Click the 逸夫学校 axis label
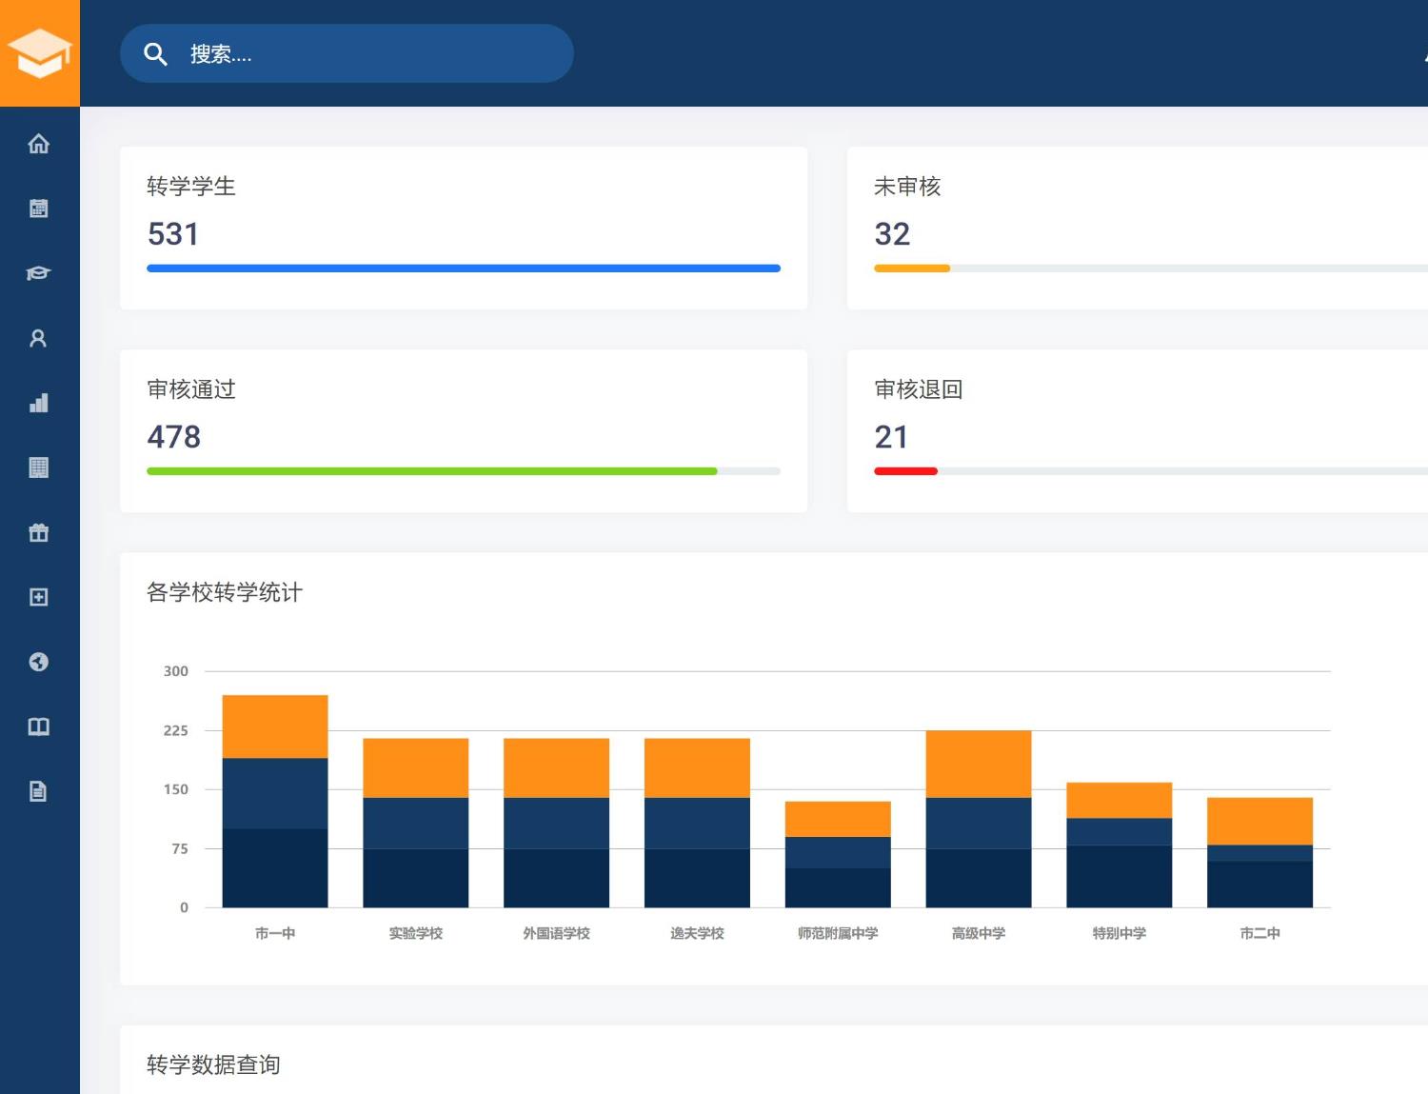1428x1094 pixels. tap(697, 933)
